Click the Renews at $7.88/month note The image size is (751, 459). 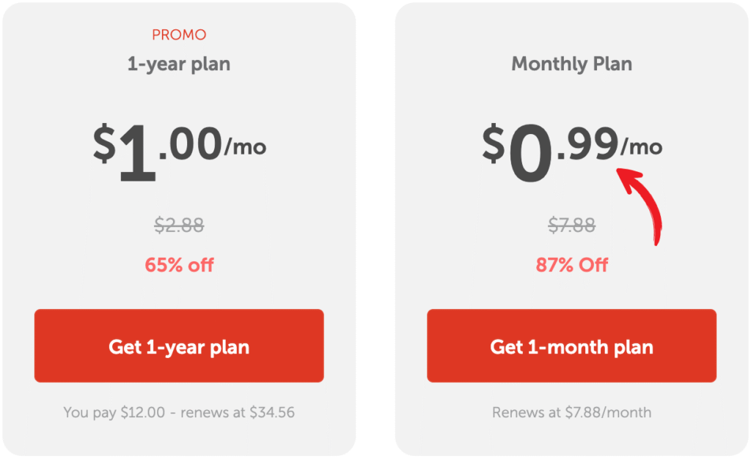click(x=571, y=412)
